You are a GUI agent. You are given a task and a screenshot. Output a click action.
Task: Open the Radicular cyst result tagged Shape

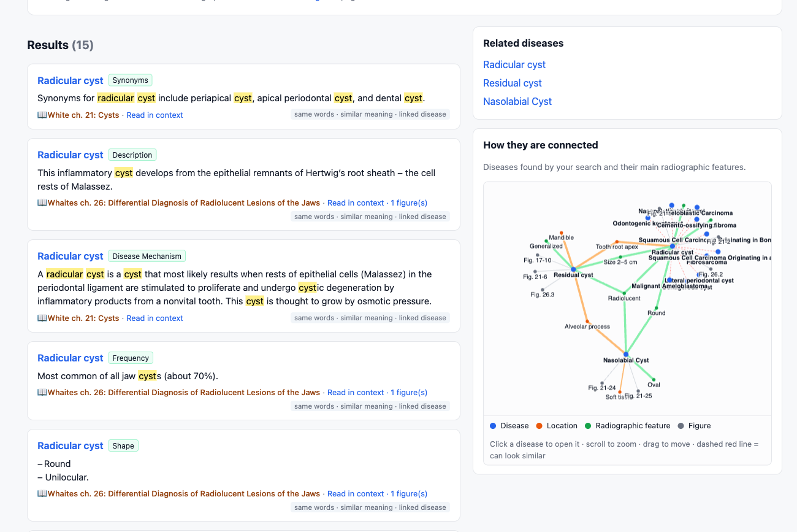click(71, 445)
